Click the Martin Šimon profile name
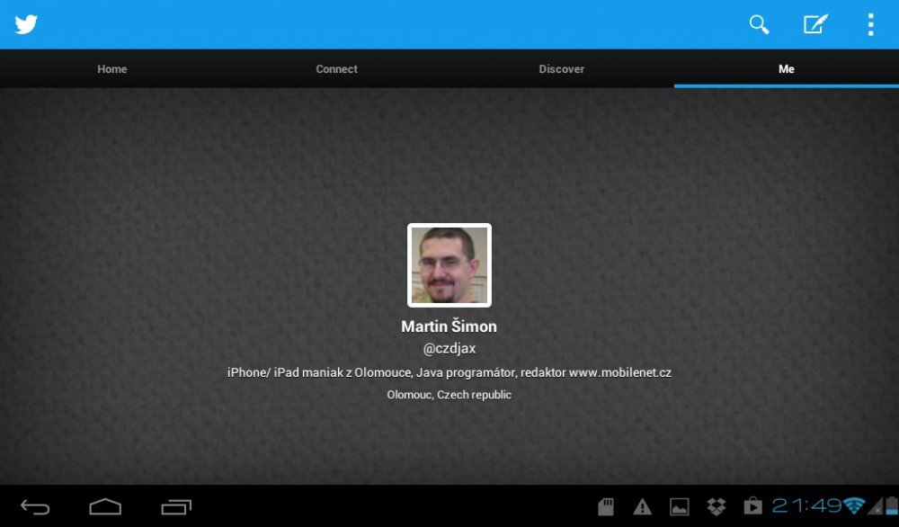 449,326
